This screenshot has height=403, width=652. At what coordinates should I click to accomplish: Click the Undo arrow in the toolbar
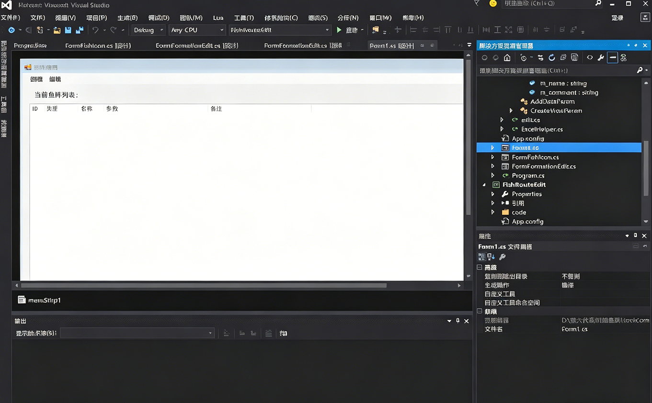(95, 30)
